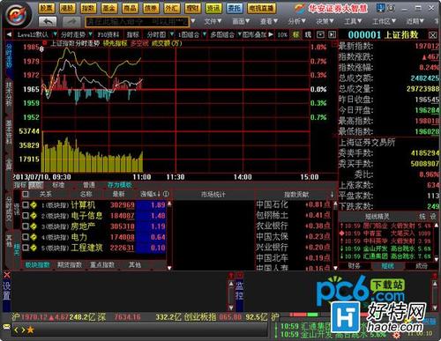Click the red X icon above 设置
Viewport: 441px width, 341px height.
pyautogui.click(x=7, y=275)
